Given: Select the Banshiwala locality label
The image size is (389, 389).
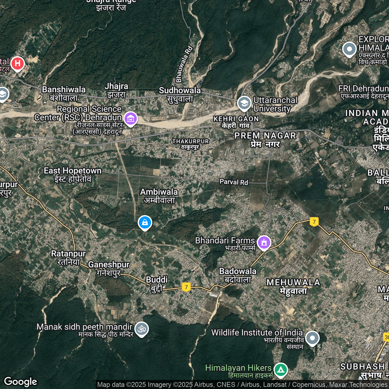Looking at the screenshot, I should point(64,90).
